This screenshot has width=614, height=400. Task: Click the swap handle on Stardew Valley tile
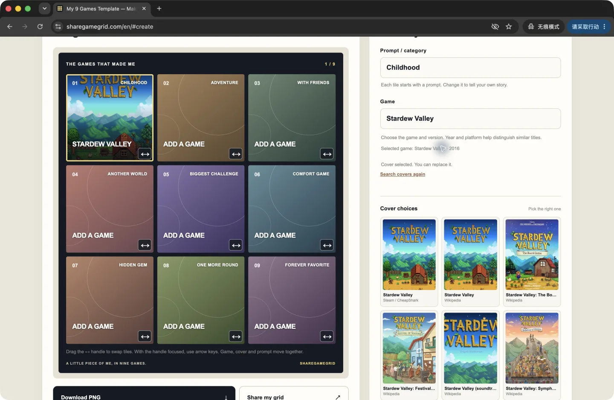point(145,154)
